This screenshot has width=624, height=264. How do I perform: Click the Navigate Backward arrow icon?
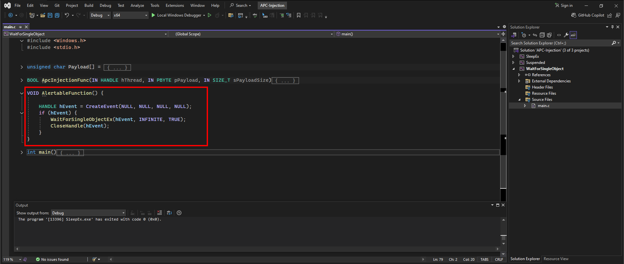(10, 15)
